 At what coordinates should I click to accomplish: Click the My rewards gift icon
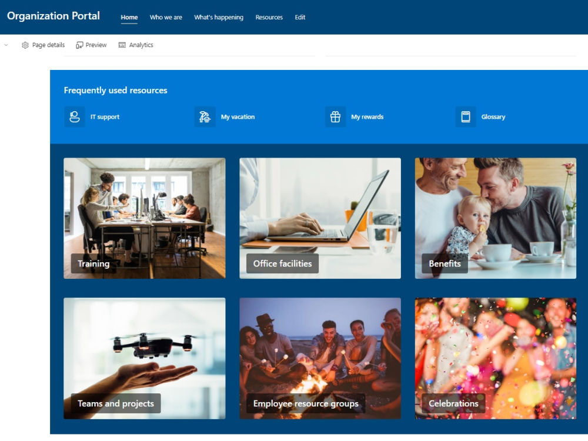335,116
